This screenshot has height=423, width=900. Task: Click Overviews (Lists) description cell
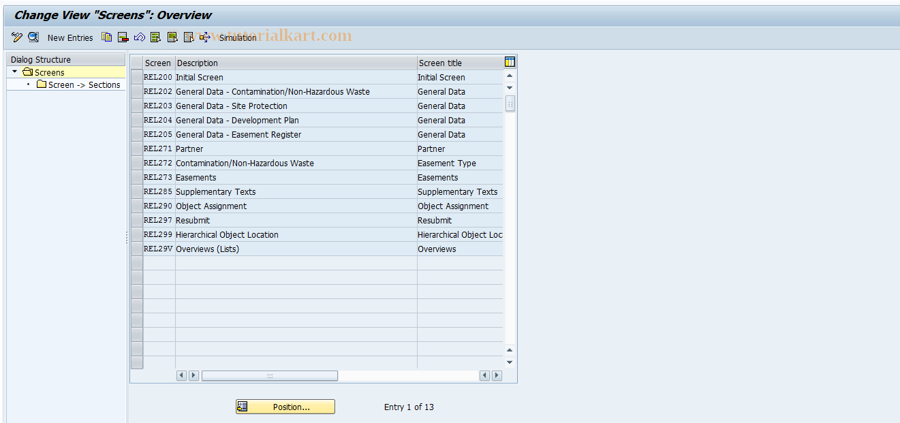[x=296, y=249]
